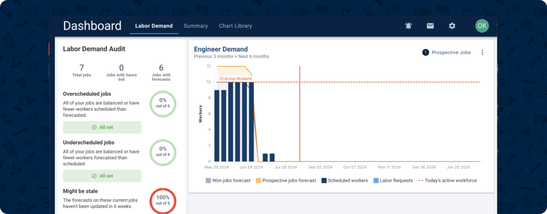Toggle Scheduled workers legend series
Viewport: 547px width, 214px height.
coord(345,180)
